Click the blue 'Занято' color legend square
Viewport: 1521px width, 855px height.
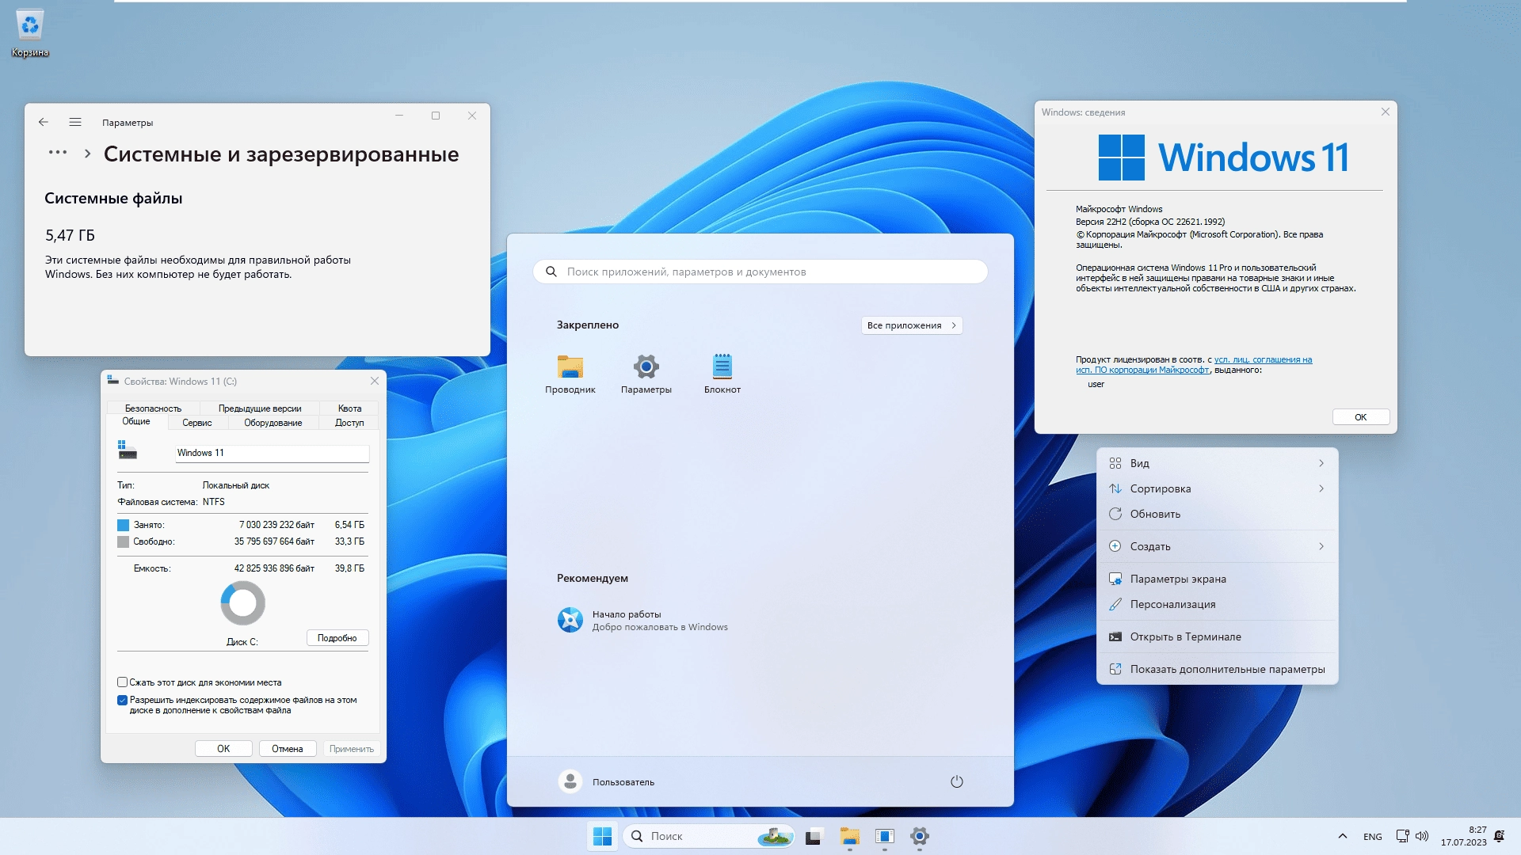pos(123,525)
